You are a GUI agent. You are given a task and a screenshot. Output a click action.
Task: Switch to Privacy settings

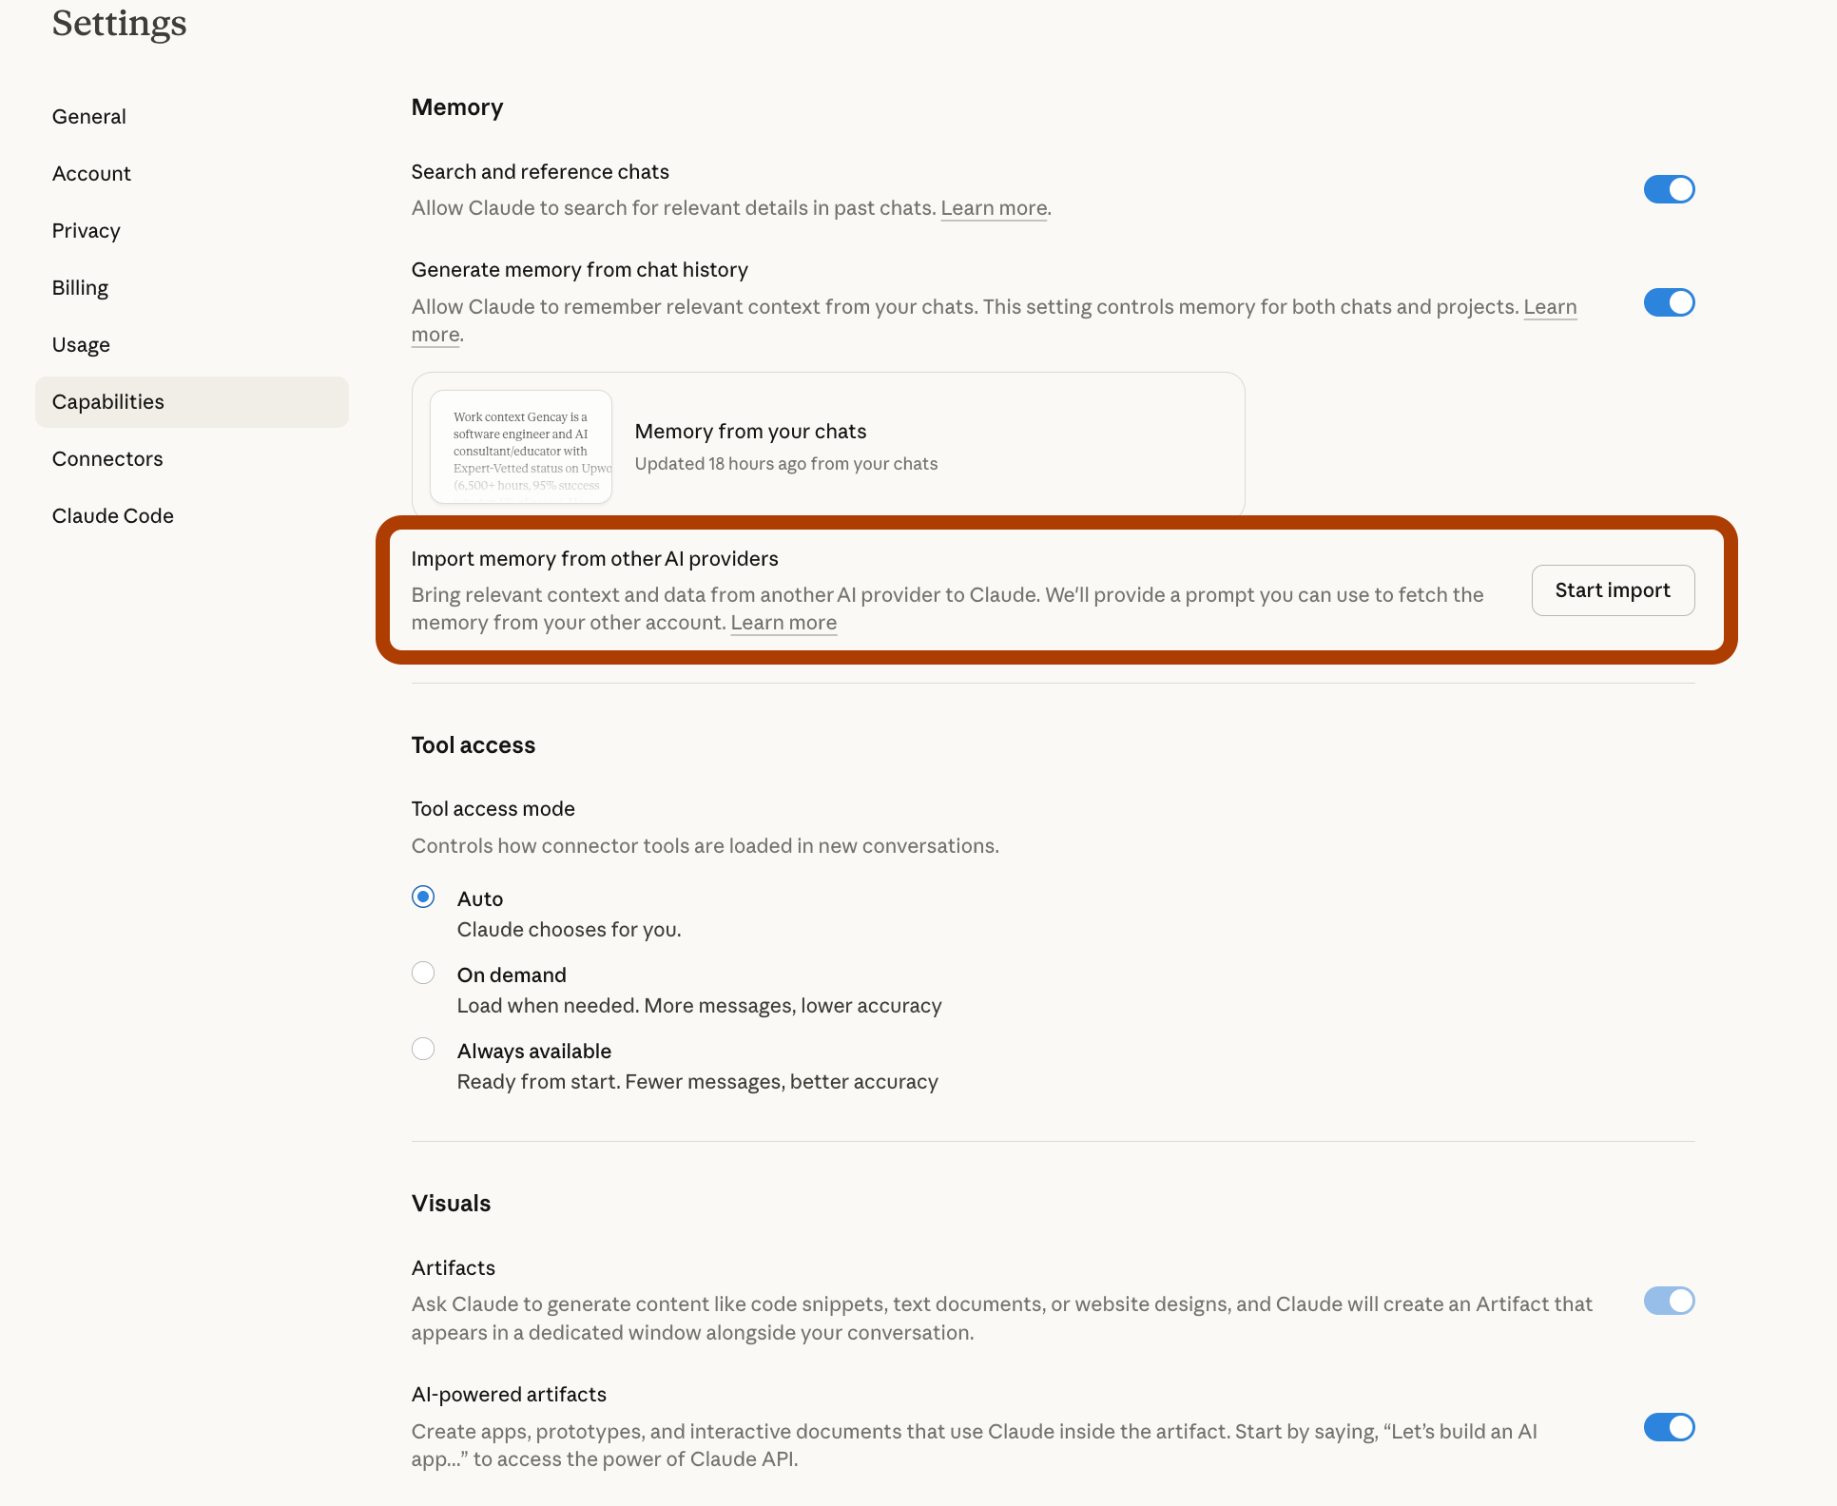[87, 231]
